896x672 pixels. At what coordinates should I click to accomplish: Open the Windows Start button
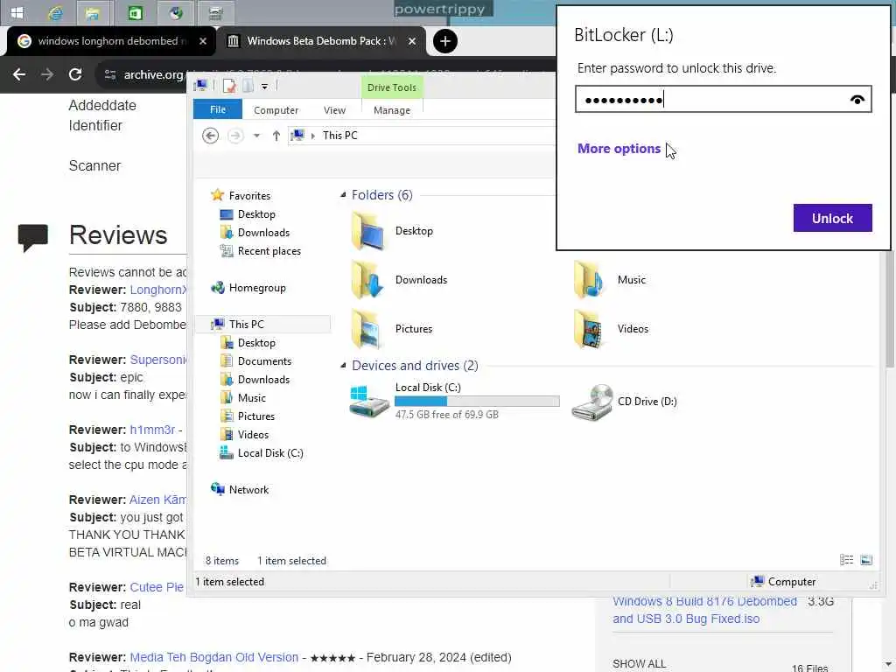tap(17, 12)
